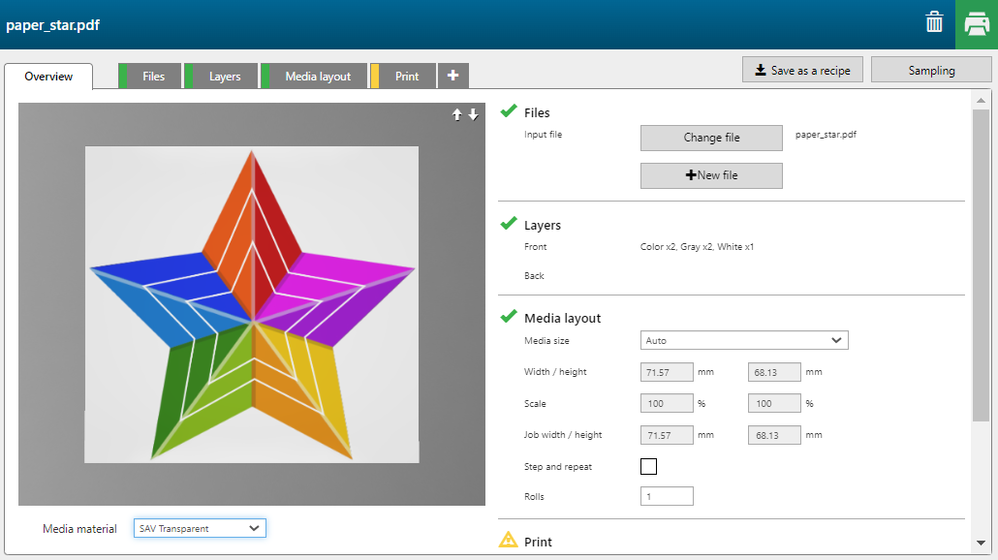Image resolution: width=998 pixels, height=560 pixels.
Task: Go to the Print tab
Action: [407, 77]
